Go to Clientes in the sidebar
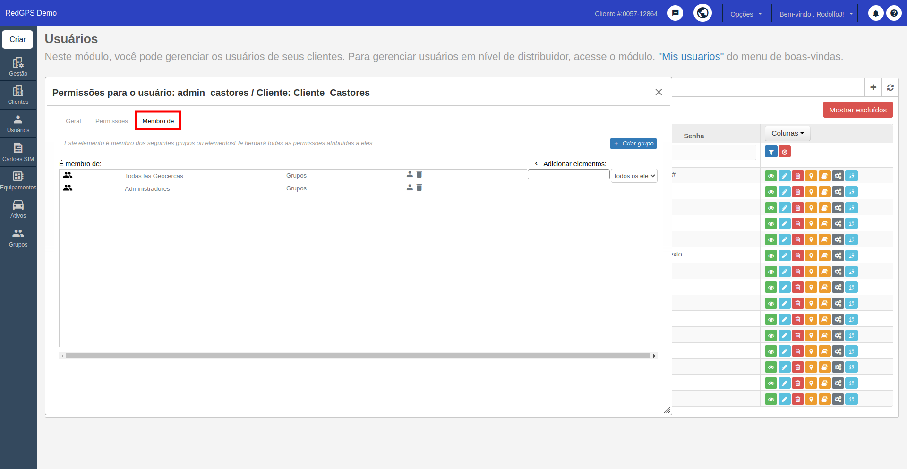The width and height of the screenshot is (907, 469). pyautogui.click(x=18, y=95)
